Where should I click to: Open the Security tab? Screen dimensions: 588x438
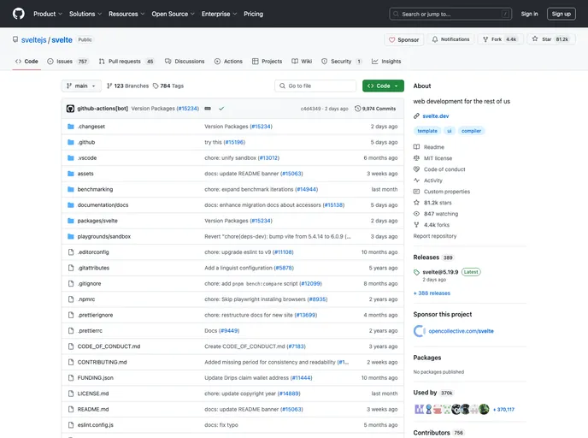click(342, 62)
